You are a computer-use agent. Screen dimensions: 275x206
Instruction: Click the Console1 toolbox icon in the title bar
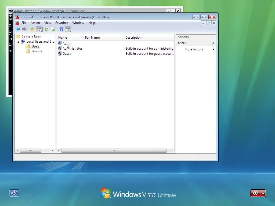point(17,17)
